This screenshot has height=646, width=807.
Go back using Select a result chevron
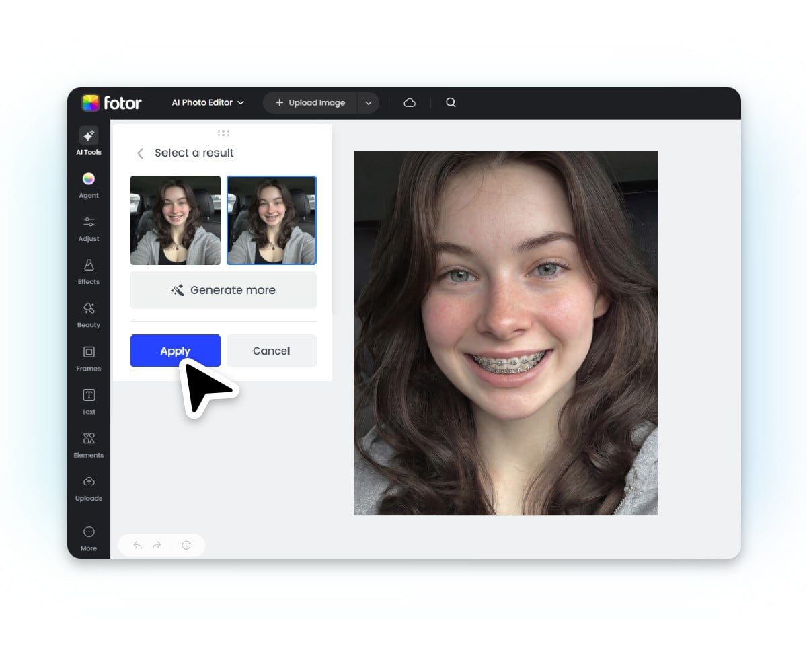pos(140,153)
